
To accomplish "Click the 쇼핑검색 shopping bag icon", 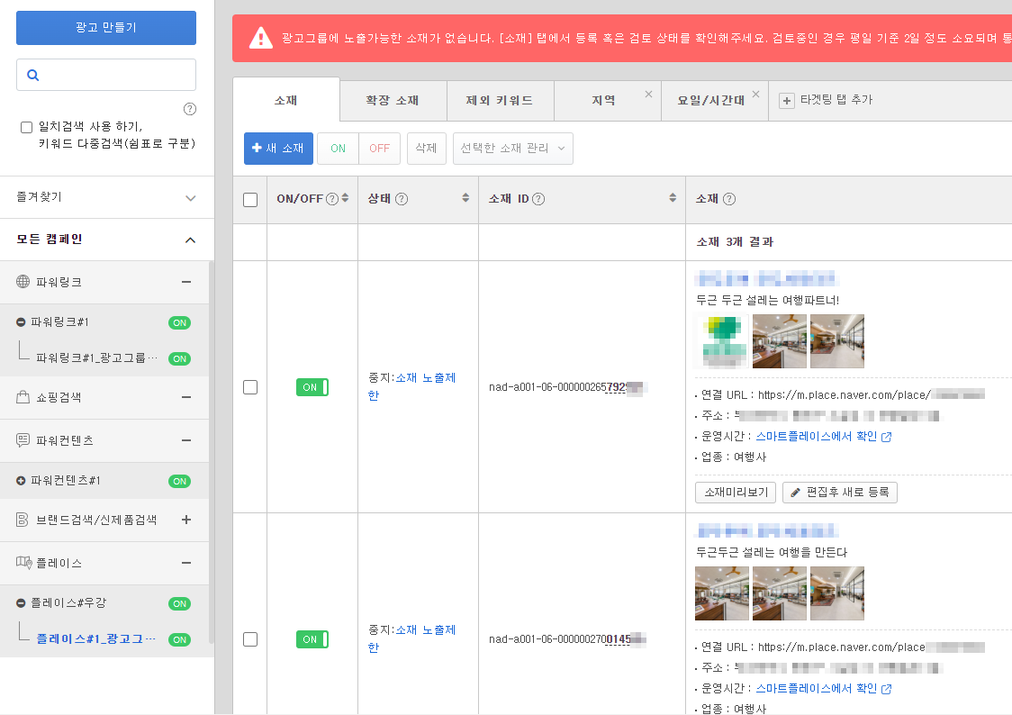I will [x=23, y=397].
